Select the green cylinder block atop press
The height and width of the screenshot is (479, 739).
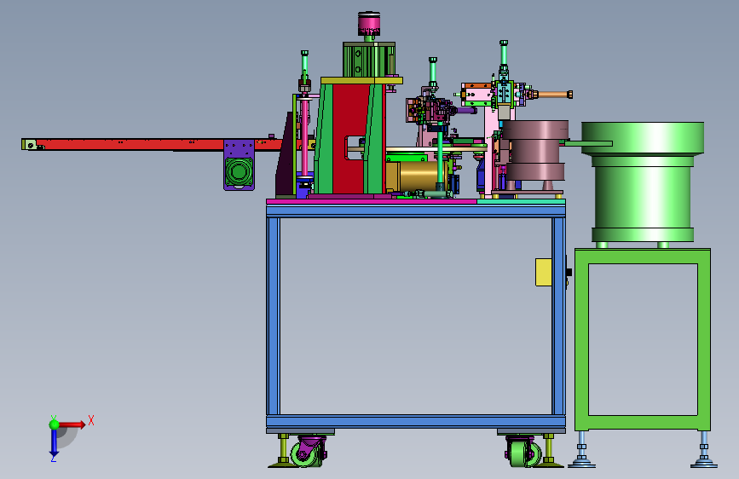368,60
